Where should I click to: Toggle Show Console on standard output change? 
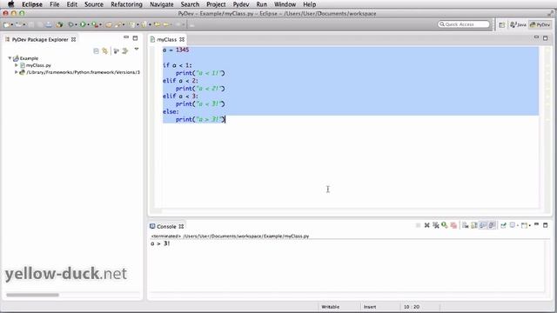[x=483, y=225]
